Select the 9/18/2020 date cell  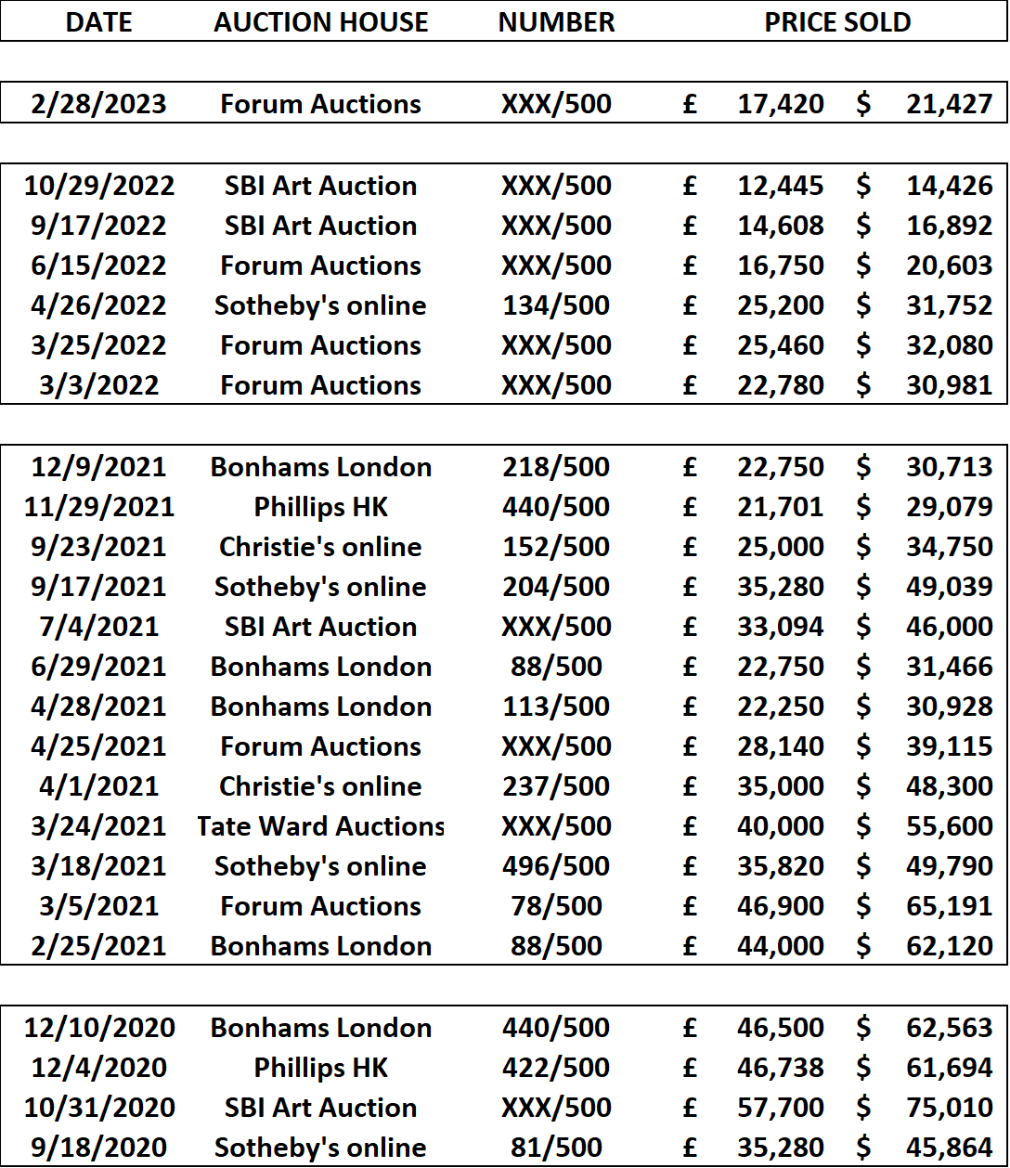99,1148
